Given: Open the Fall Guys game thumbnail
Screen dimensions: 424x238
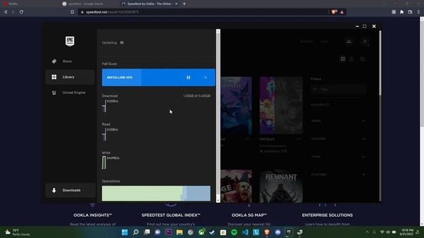Looking at the screenshot, I should (x=281, y=105).
